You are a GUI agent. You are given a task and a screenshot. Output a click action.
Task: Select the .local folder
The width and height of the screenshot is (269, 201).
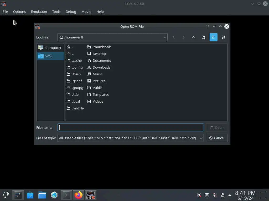pyautogui.click(x=73, y=101)
